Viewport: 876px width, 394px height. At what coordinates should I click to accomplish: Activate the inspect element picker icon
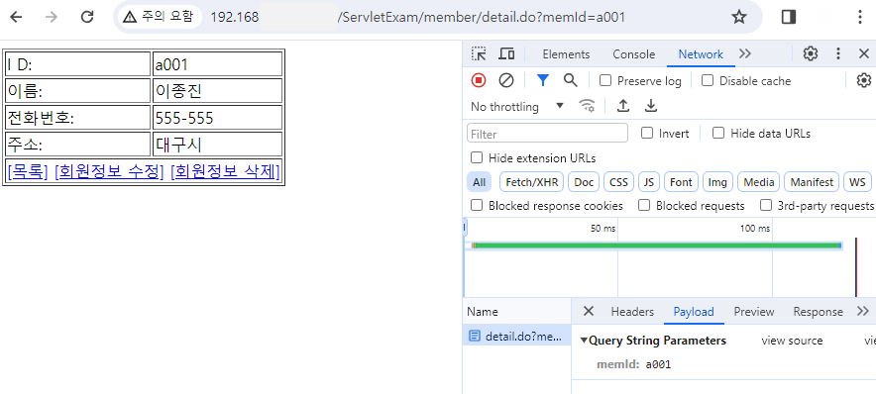(x=479, y=54)
